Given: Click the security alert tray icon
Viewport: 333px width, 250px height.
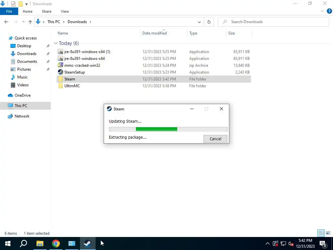Looking at the screenshot, I should [x=275, y=243].
